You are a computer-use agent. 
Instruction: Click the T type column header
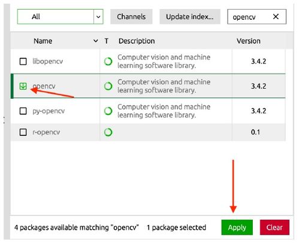pos(107,41)
